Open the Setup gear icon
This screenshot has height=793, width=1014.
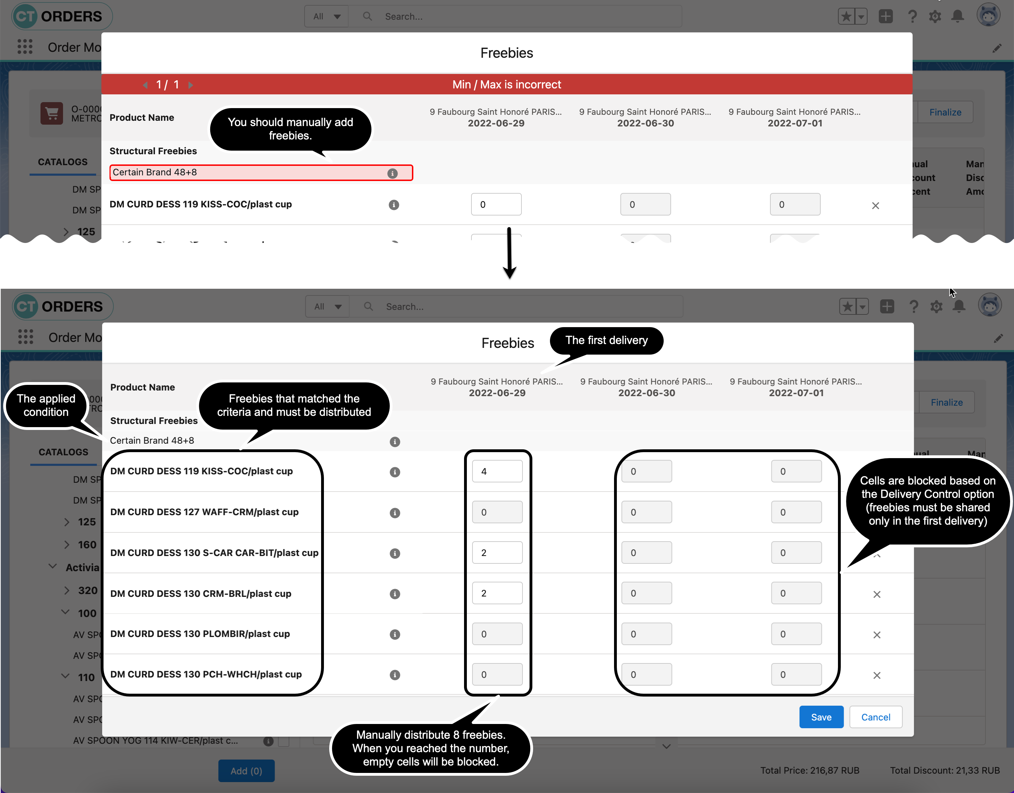937,306
